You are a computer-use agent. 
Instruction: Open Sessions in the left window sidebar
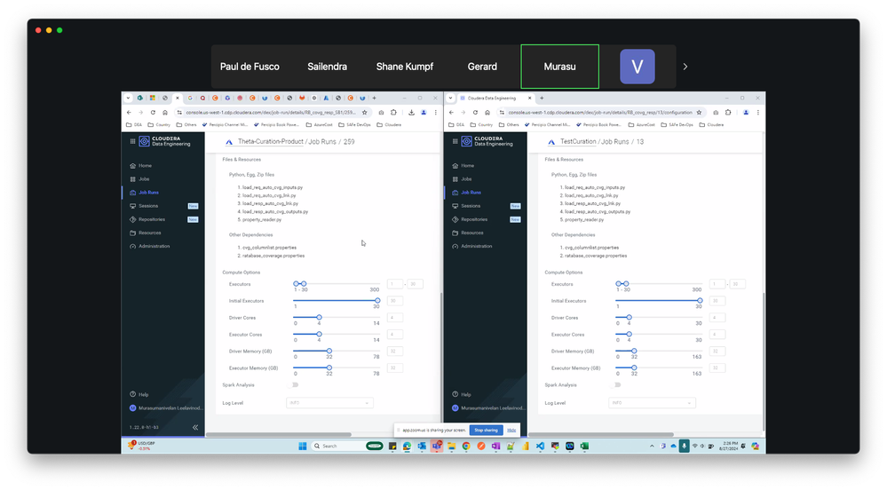(148, 206)
